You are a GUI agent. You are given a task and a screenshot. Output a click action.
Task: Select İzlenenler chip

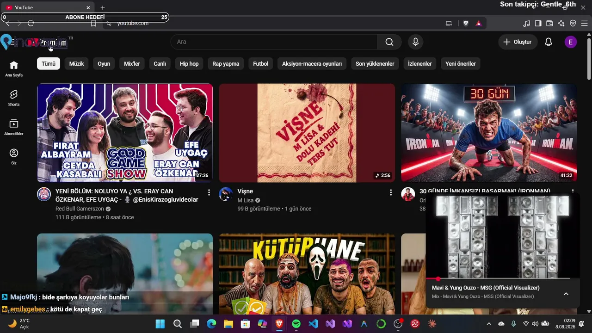coord(420,64)
